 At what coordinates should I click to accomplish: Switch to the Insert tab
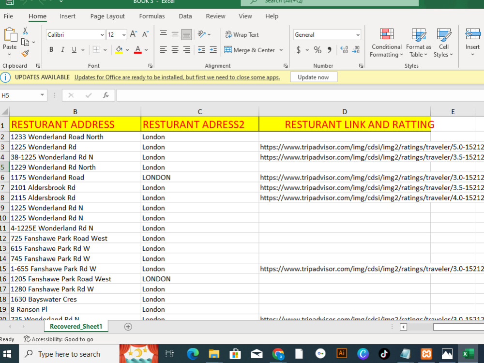(68, 16)
